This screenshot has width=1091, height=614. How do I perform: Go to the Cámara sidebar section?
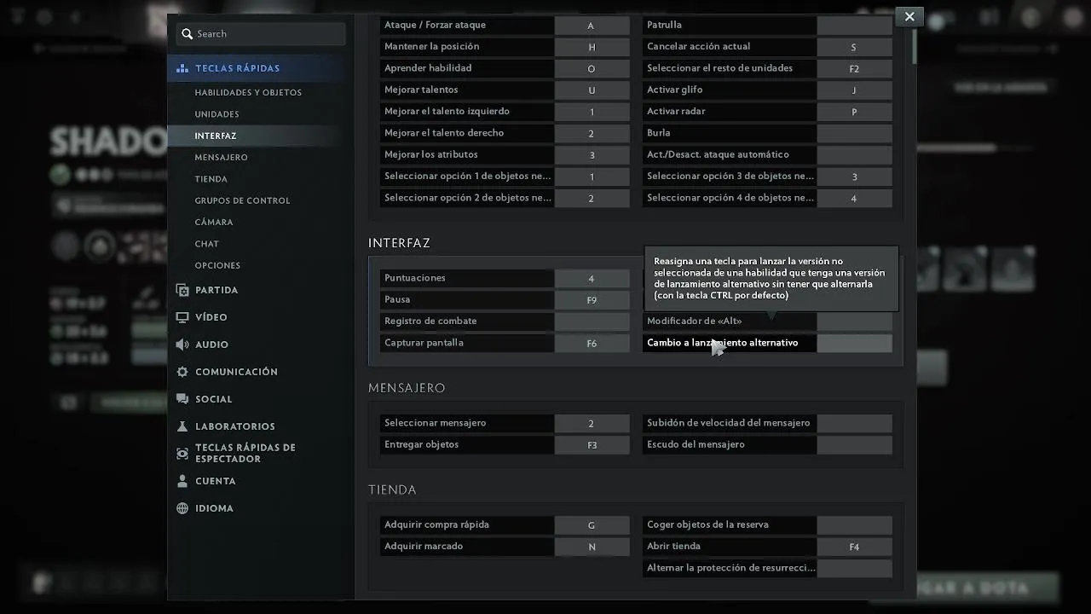point(213,223)
